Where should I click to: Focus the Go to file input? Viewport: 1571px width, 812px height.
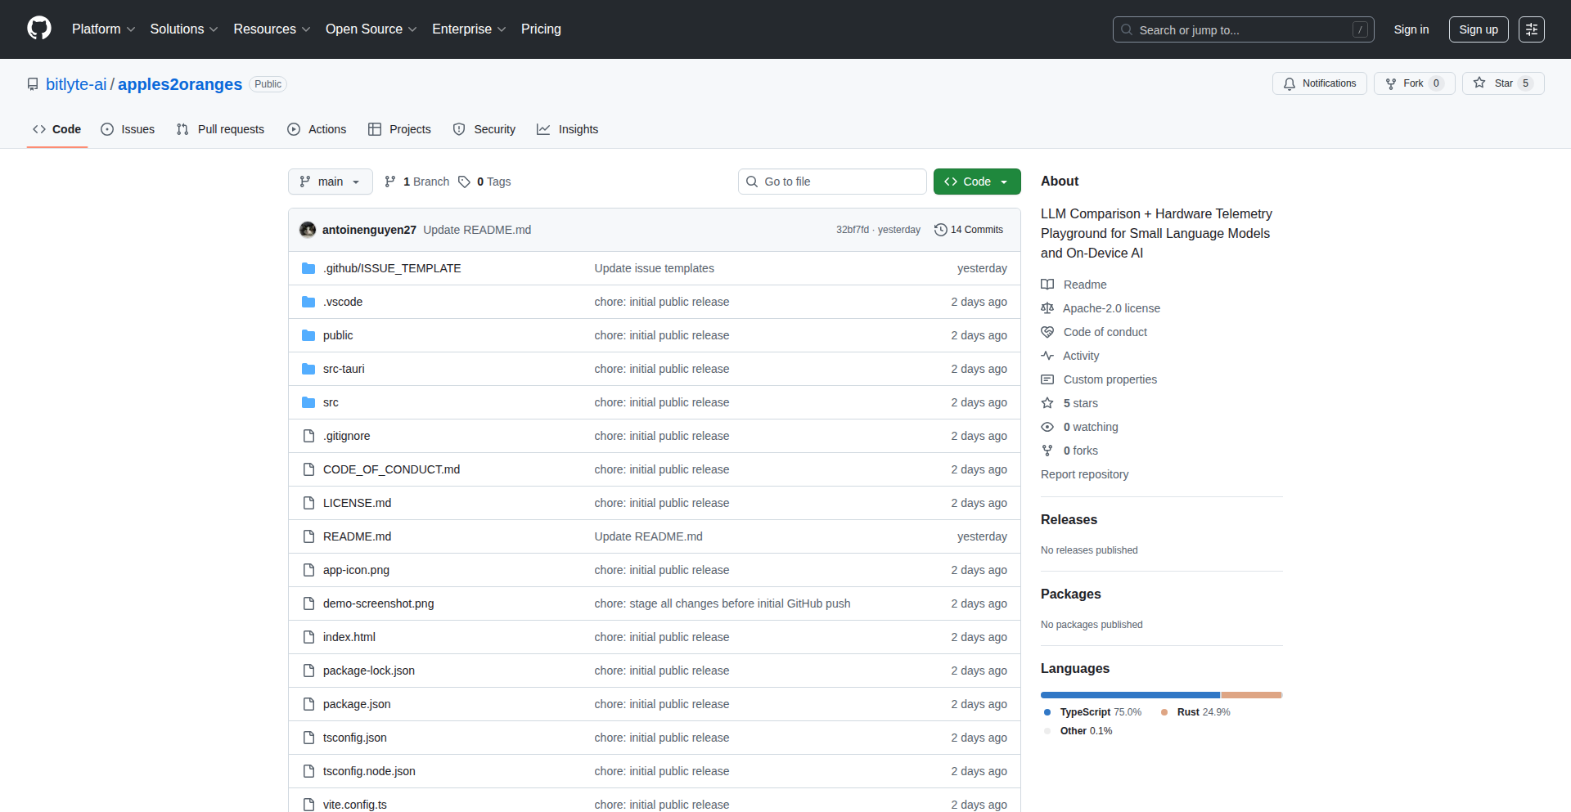point(832,182)
